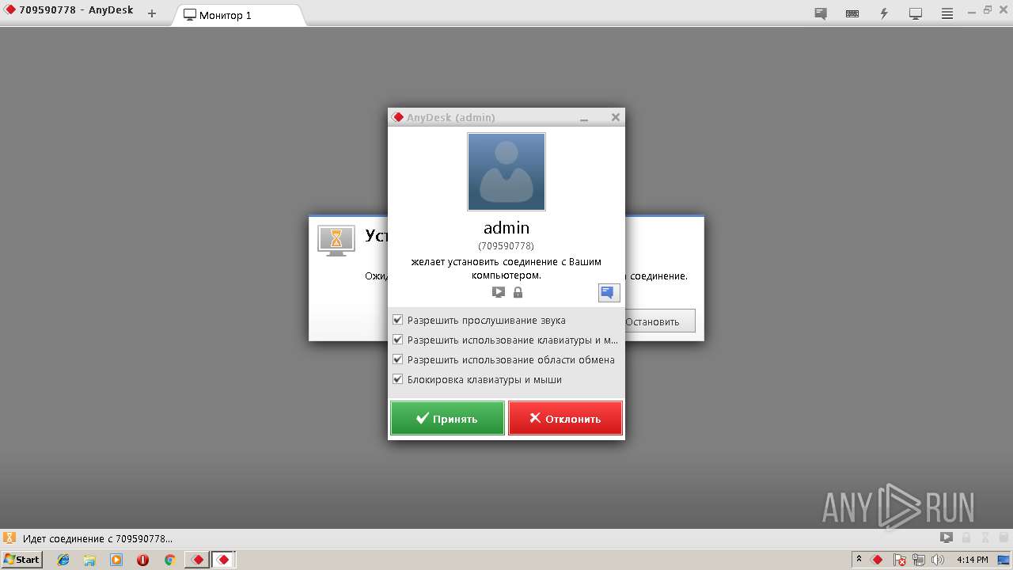This screenshot has width=1013, height=570.
Task: Reject the connection with Отклонить
Action: [x=565, y=418]
